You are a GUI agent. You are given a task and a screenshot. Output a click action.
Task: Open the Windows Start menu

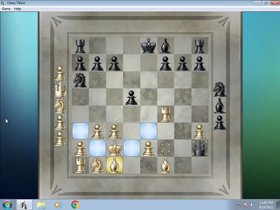point(7,205)
